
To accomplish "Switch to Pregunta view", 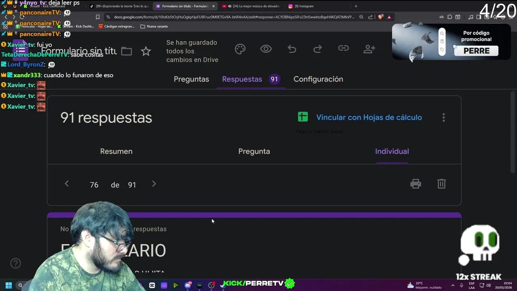I will 254,151.
